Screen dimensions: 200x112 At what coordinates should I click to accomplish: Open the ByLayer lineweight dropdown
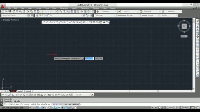(x=150, y=15)
